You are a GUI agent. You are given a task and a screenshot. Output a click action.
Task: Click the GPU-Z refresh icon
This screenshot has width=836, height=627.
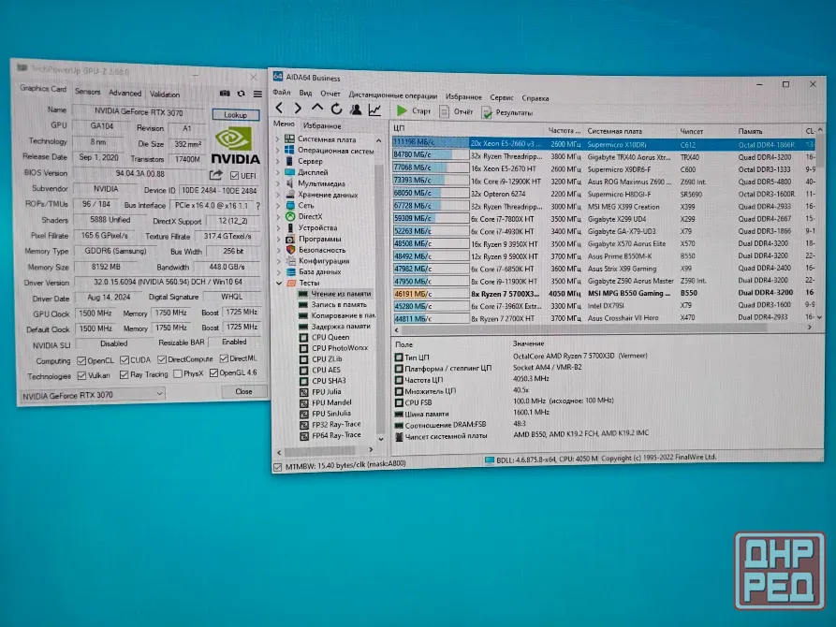pyautogui.click(x=241, y=94)
